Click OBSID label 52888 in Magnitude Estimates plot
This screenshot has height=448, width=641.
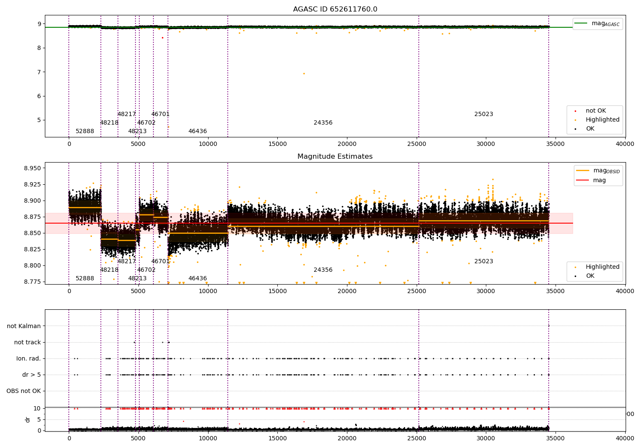point(85,279)
